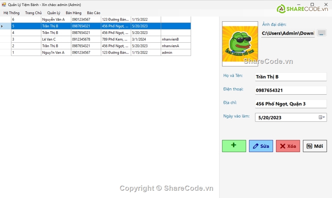Click the Mới refresh button
The height and width of the screenshot is (198, 332).
[x=315, y=146]
